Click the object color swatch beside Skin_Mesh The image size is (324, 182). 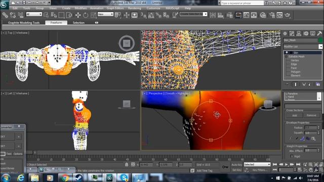point(320,40)
